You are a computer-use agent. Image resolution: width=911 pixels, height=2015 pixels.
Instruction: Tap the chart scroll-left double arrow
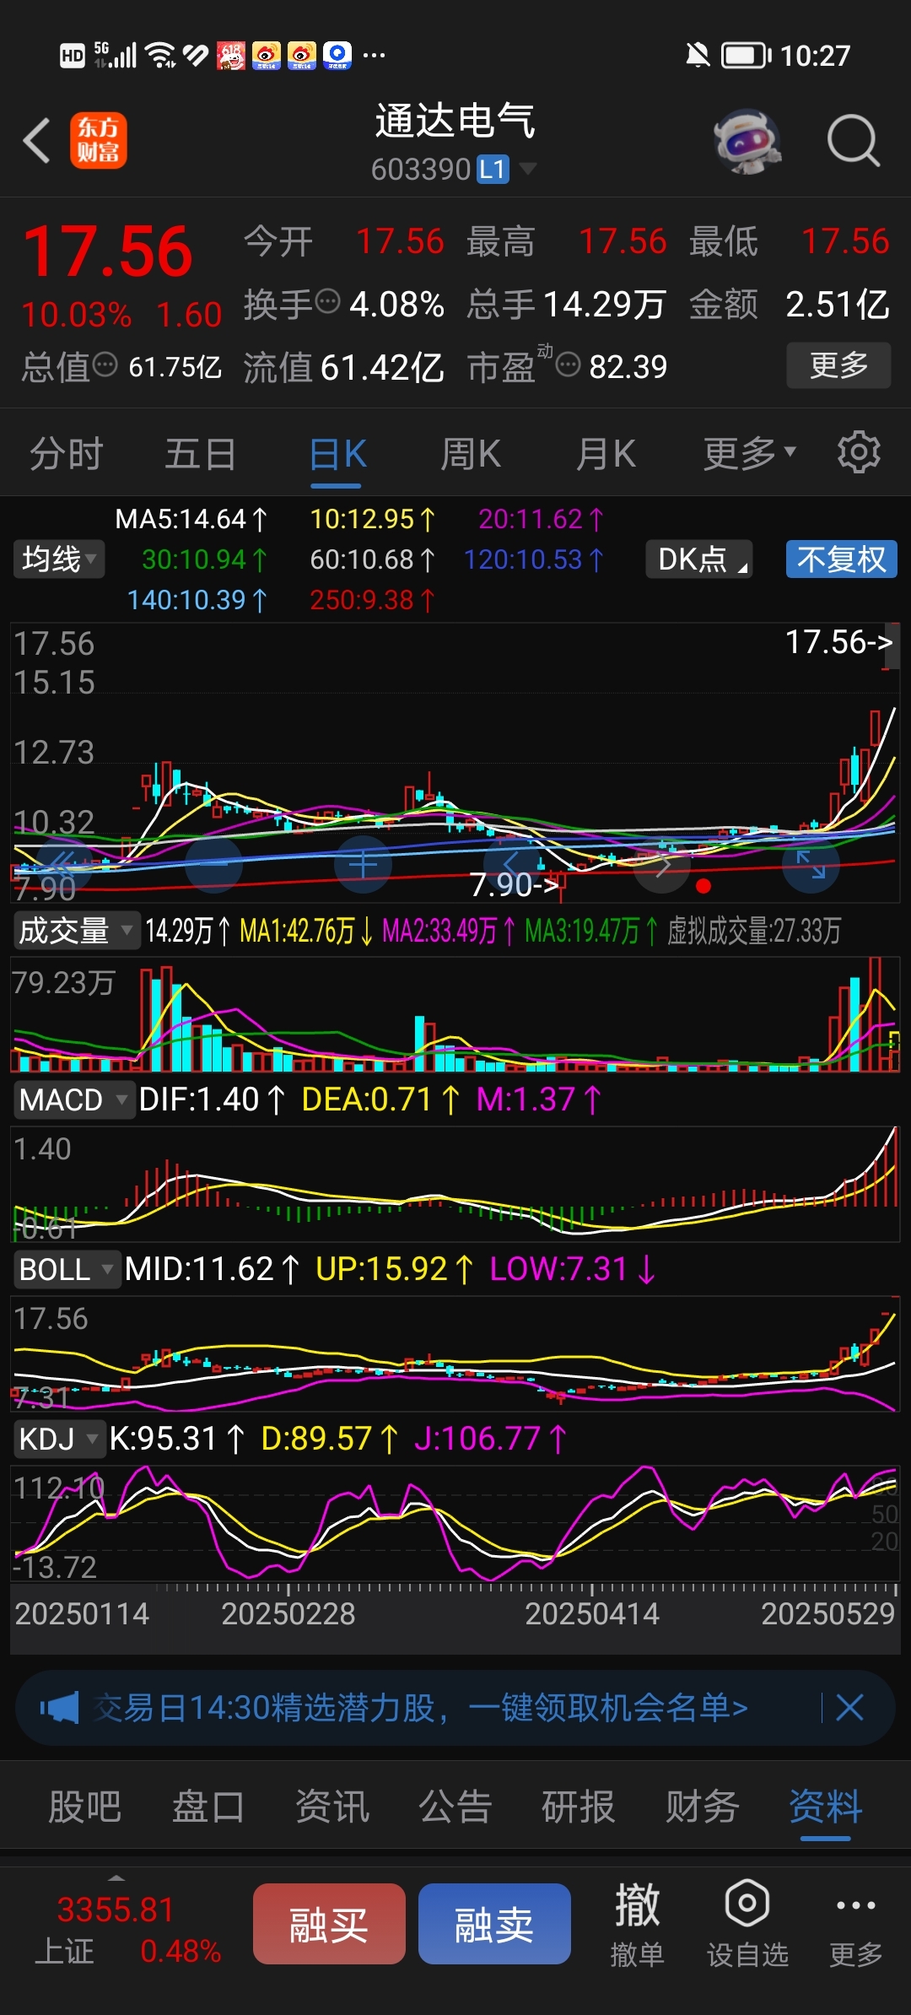(x=62, y=863)
